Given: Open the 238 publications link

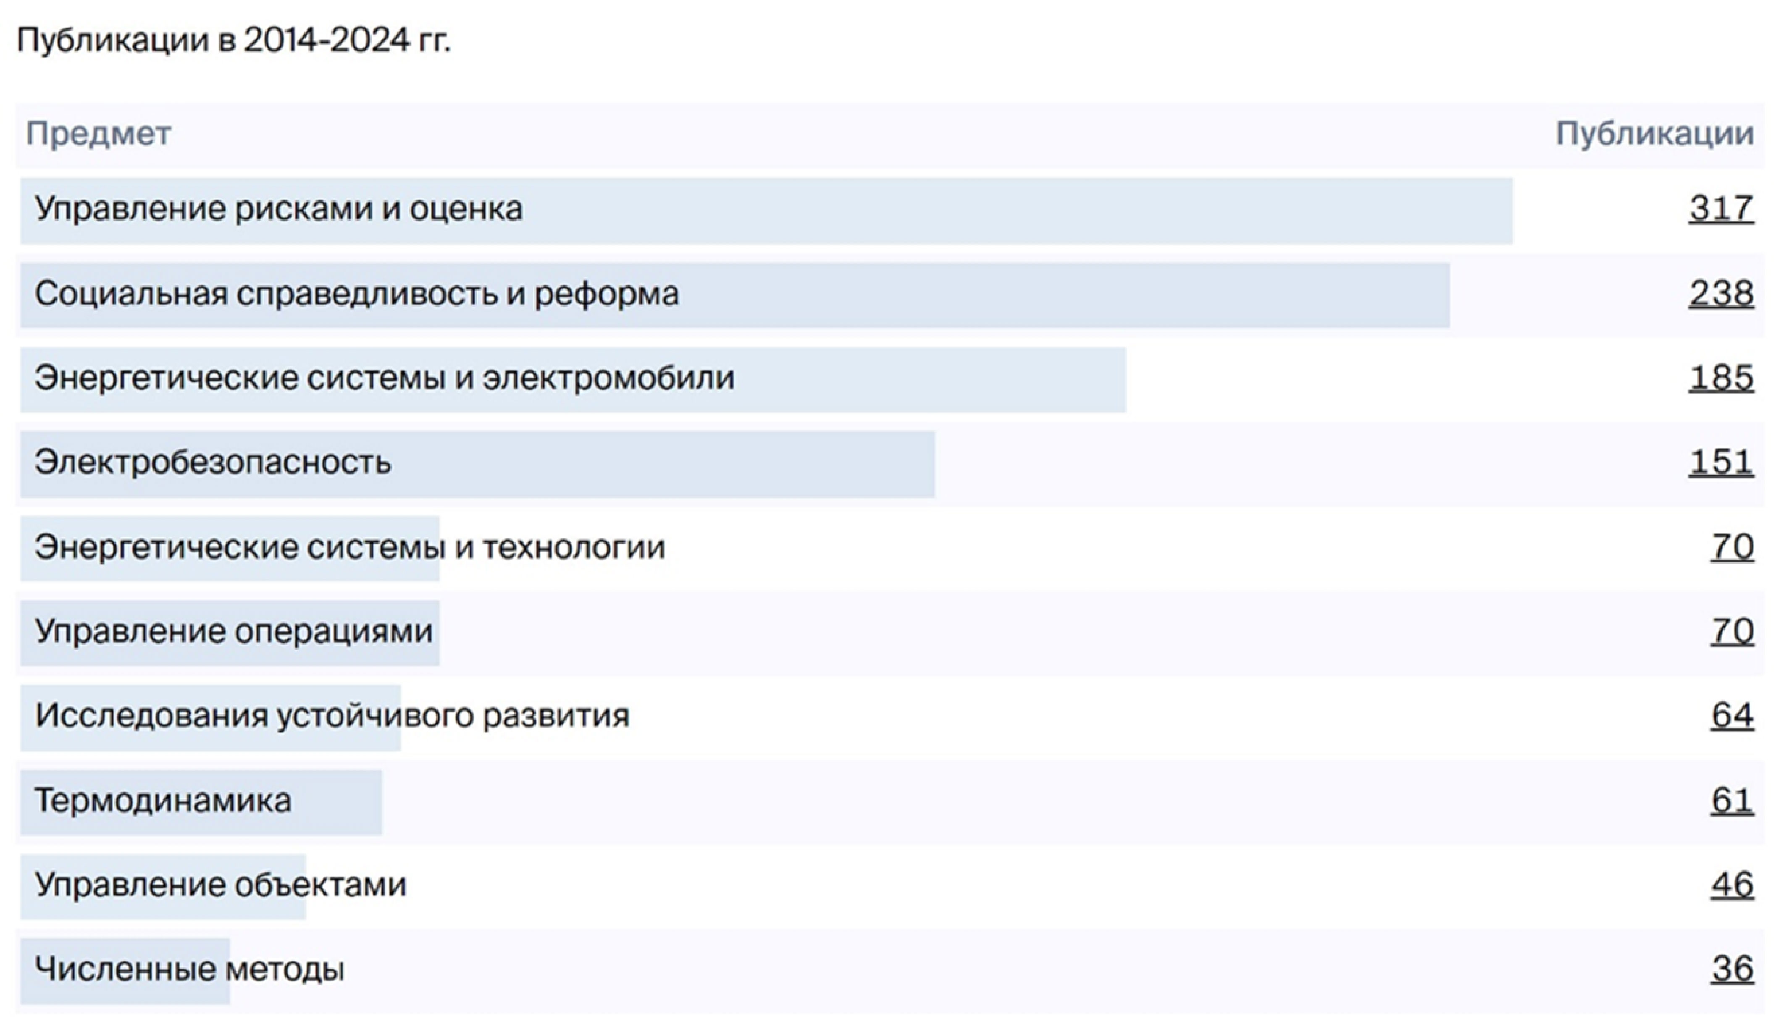Looking at the screenshot, I should [x=1721, y=294].
